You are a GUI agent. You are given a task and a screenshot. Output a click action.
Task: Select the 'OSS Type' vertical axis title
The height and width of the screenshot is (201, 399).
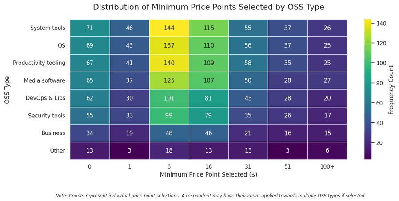click(7, 89)
